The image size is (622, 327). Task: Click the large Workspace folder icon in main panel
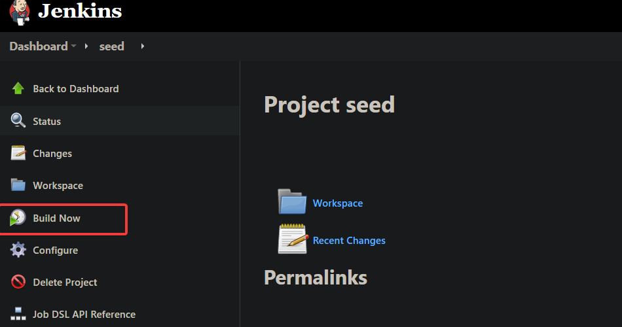pos(293,201)
